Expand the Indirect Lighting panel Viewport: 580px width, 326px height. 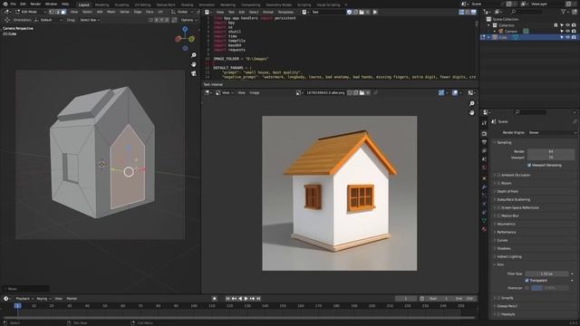tap(509, 256)
